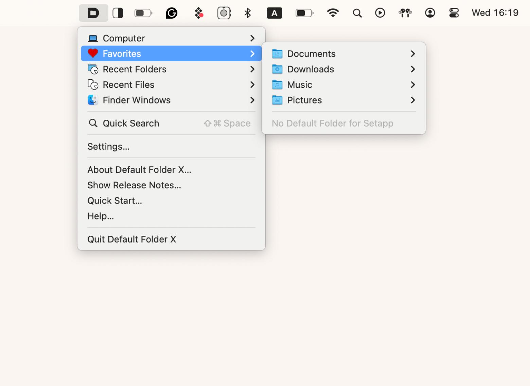
Task: Click the Wed 16:19 clock
Action: pos(495,13)
